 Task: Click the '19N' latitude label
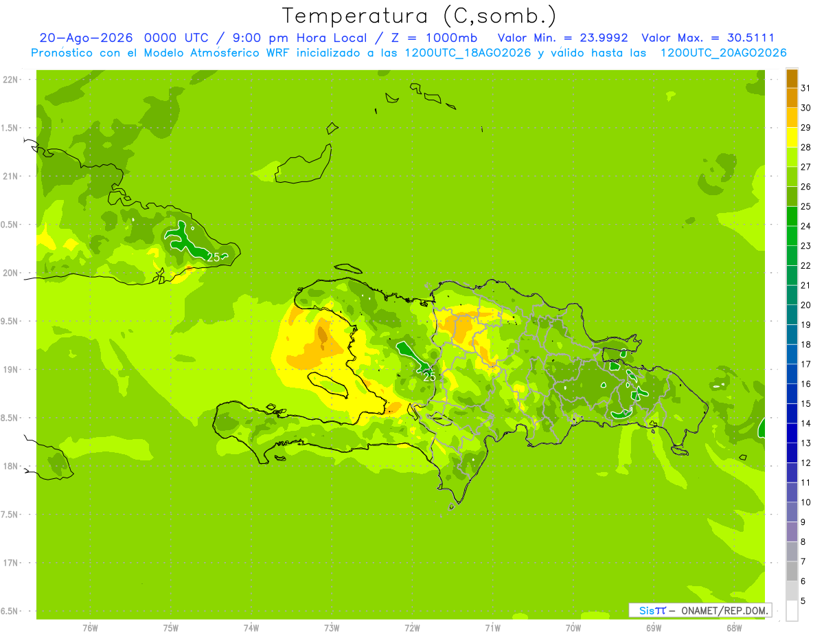(11, 369)
